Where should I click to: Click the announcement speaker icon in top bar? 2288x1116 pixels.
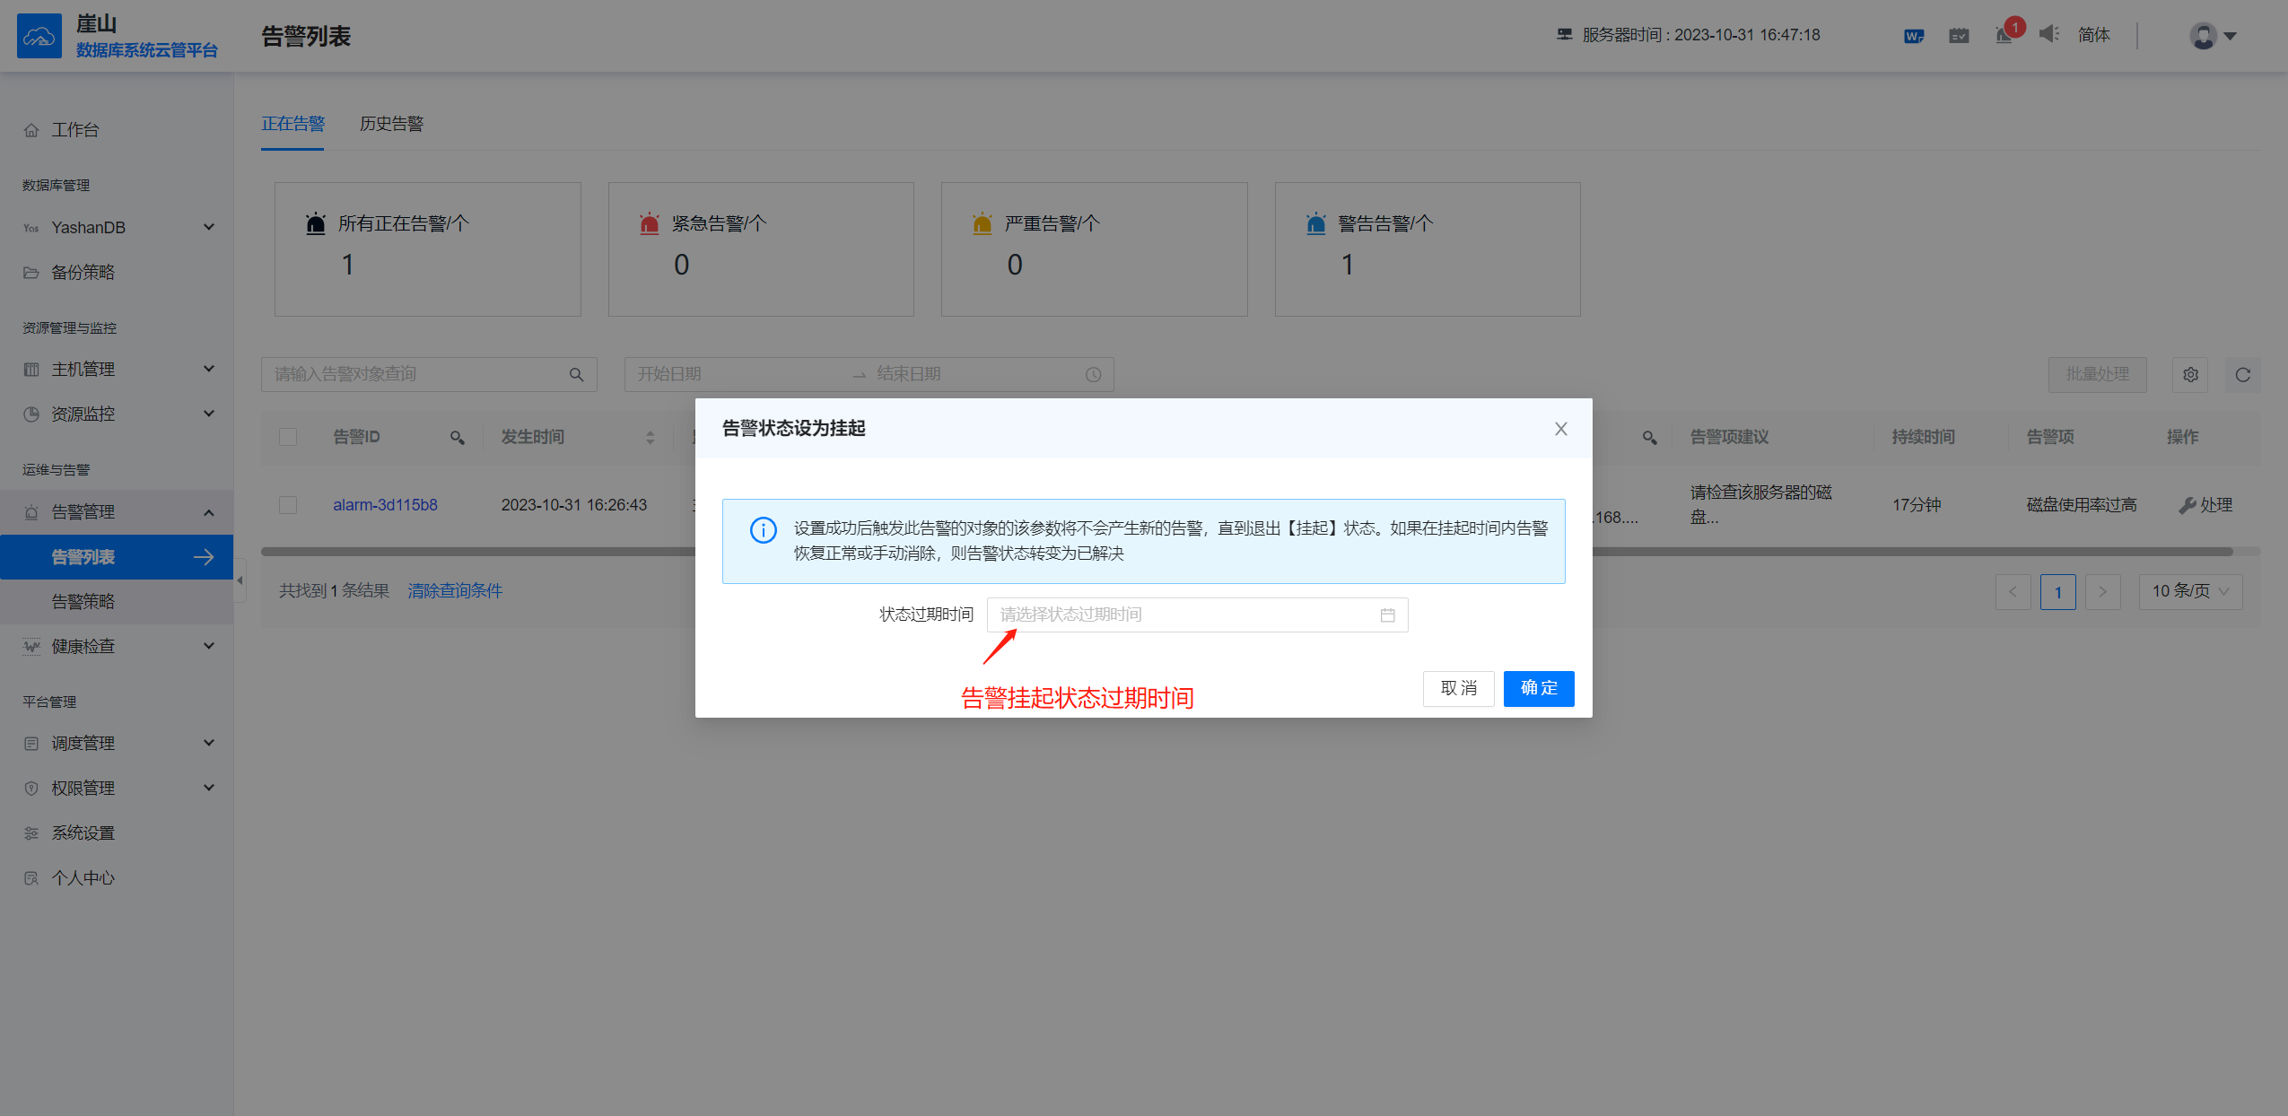click(2048, 34)
